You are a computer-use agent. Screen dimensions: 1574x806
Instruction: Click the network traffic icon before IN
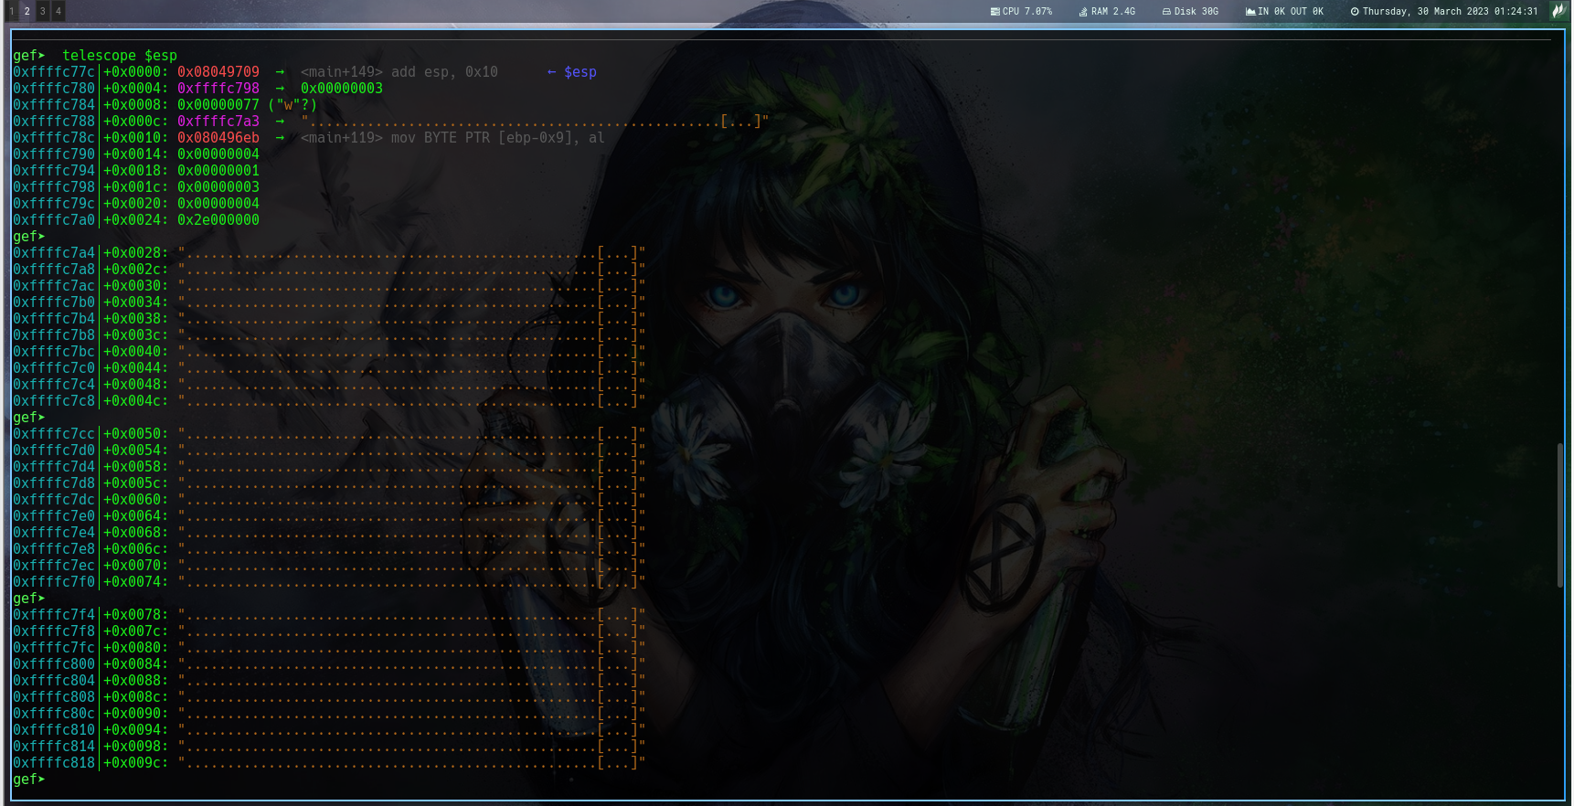(1250, 12)
